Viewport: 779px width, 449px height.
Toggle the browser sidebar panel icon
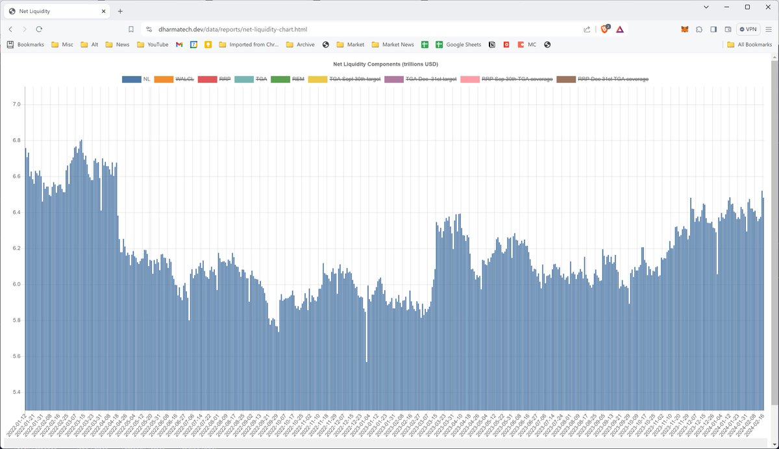pos(713,29)
